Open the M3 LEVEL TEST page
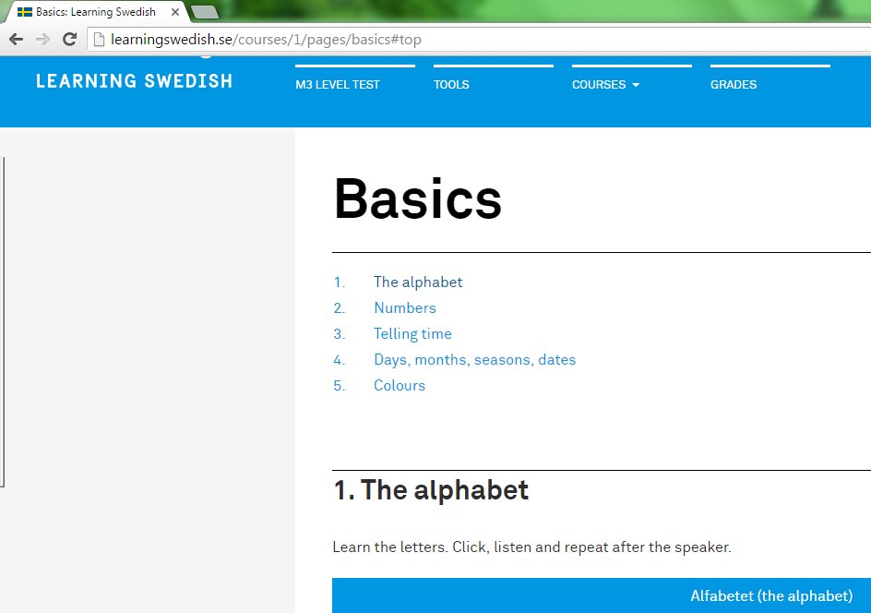This screenshot has width=871, height=613. (x=337, y=84)
